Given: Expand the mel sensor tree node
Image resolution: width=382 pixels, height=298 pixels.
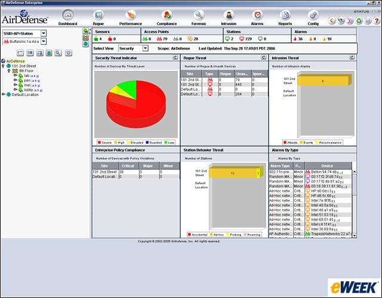Looking at the screenshot, I should [16, 85].
